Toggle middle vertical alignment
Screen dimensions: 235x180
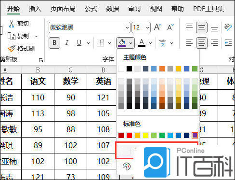pos(202,28)
